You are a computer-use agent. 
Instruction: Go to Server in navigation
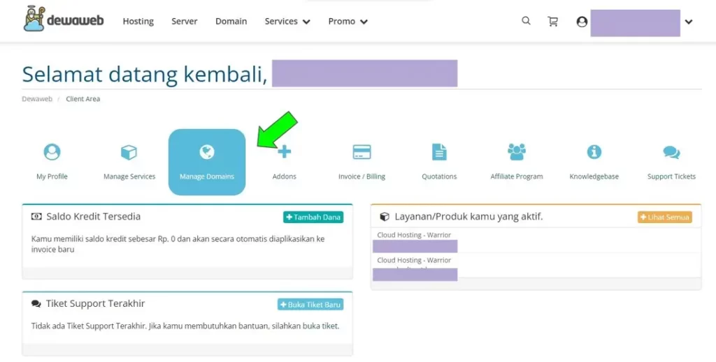[185, 22]
